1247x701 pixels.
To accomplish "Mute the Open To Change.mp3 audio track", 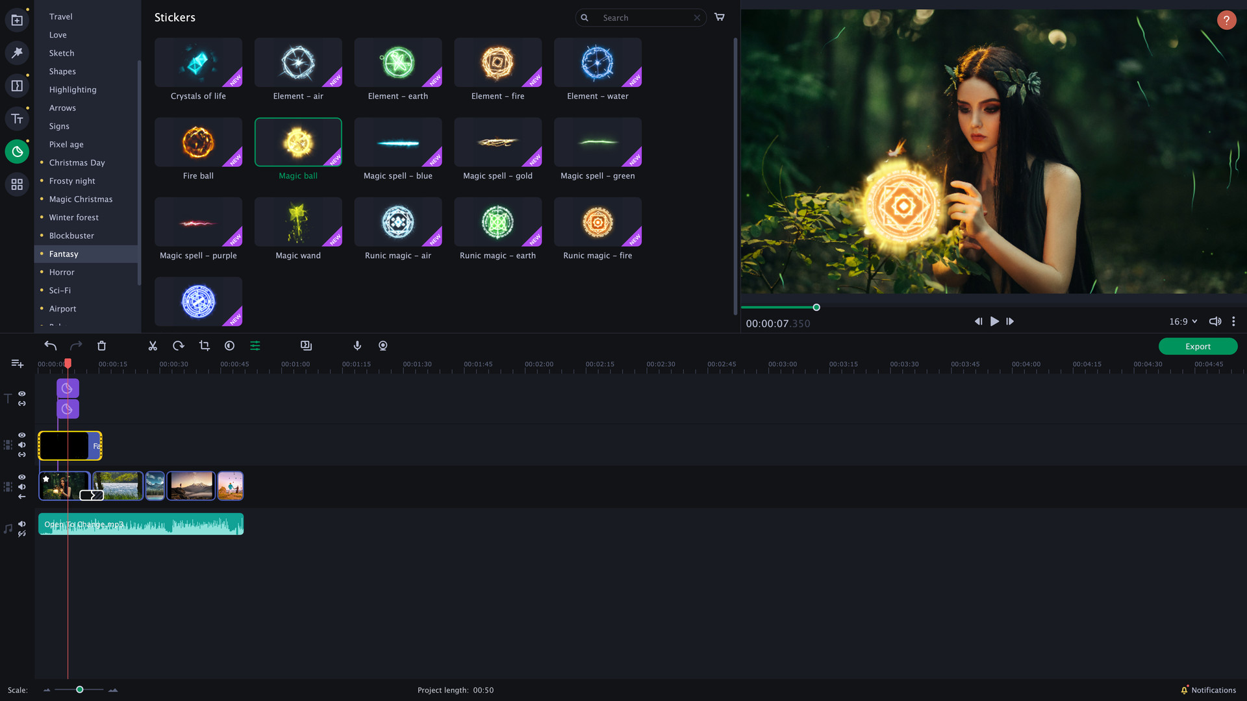I will click(21, 523).
